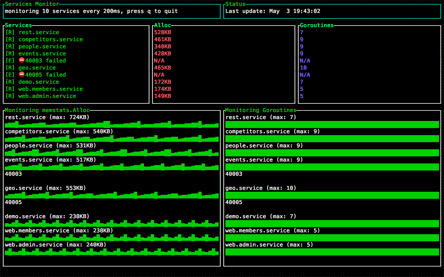Click geo.service (max: 10) goroutines label

(261, 188)
